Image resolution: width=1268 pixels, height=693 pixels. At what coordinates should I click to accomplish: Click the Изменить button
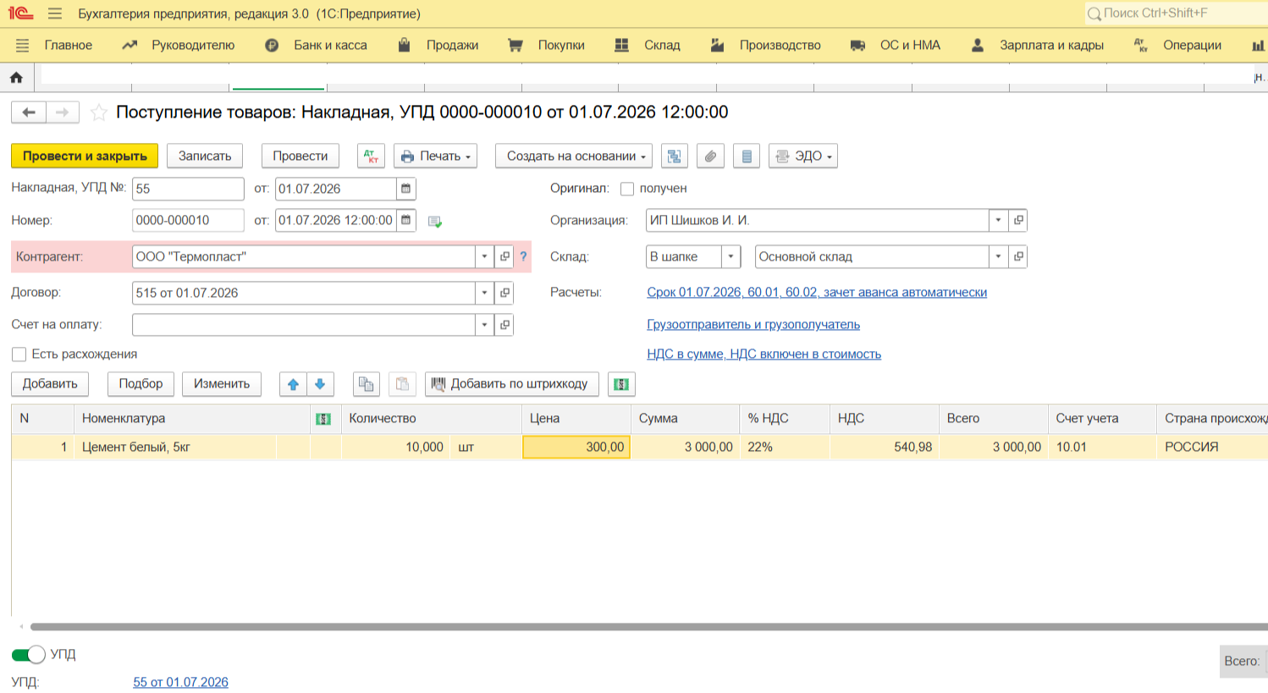222,384
